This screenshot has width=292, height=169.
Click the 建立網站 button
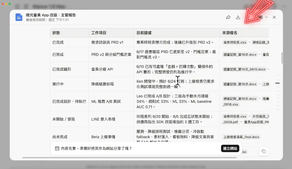tap(230, 148)
